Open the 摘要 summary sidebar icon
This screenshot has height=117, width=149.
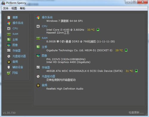click(x=9, y=18)
